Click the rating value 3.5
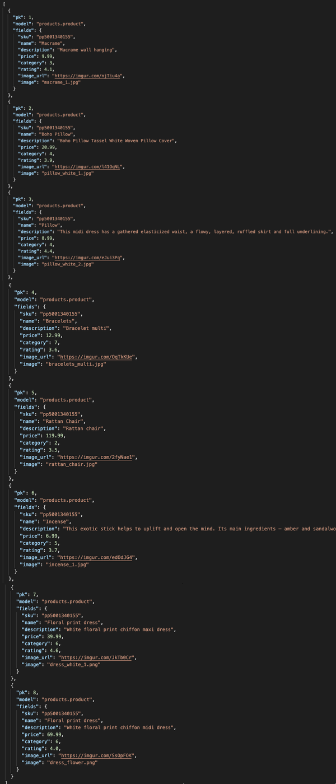The image size is (336, 784). click(x=52, y=450)
